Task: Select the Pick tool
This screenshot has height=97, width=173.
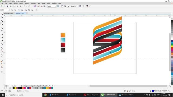Action: (x=2, y=14)
